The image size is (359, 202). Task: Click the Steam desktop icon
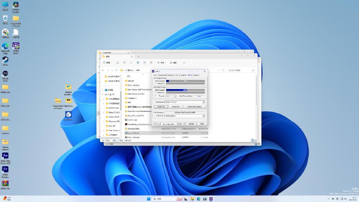[x=5, y=60]
